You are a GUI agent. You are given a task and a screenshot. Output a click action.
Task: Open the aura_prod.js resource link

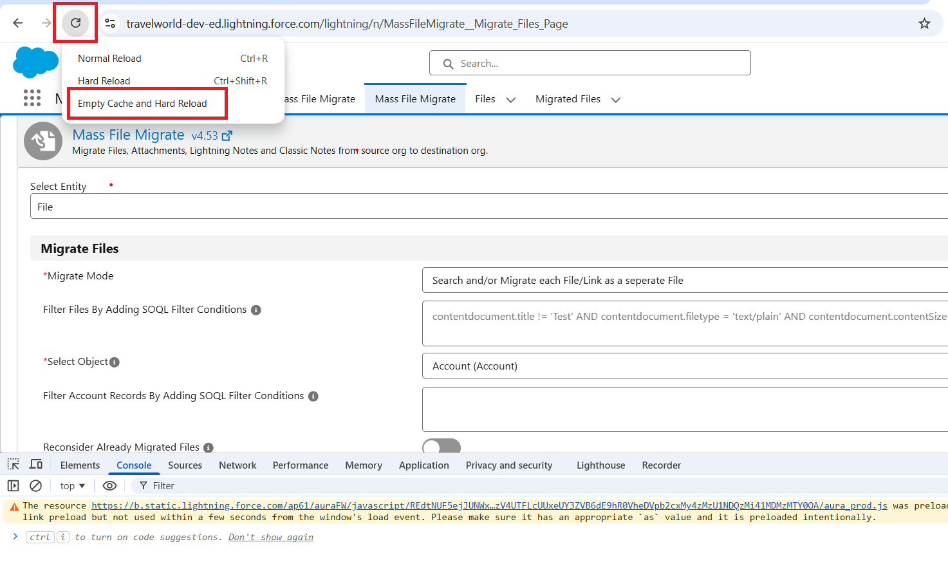[489, 505]
